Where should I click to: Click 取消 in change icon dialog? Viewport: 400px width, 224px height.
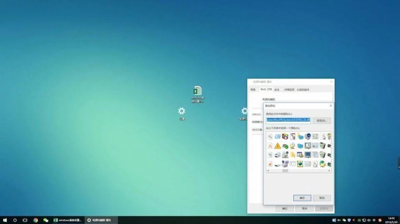point(322,198)
